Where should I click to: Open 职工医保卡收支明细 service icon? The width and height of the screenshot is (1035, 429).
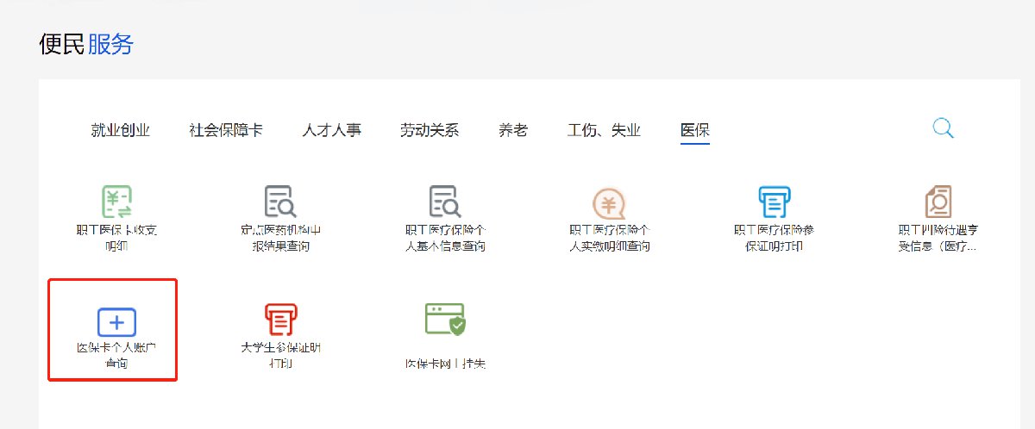pyautogui.click(x=117, y=202)
